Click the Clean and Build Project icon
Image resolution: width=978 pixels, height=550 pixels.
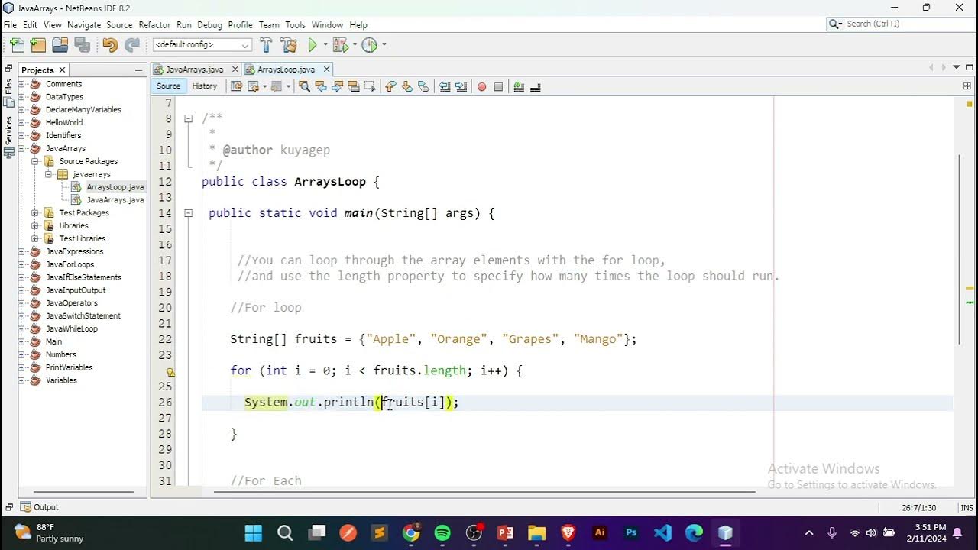288,45
